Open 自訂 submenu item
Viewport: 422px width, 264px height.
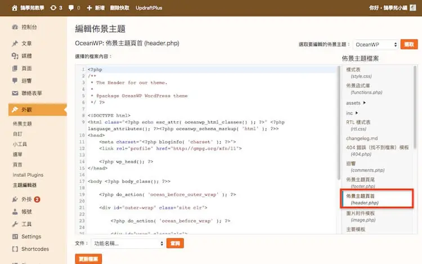(x=17, y=134)
